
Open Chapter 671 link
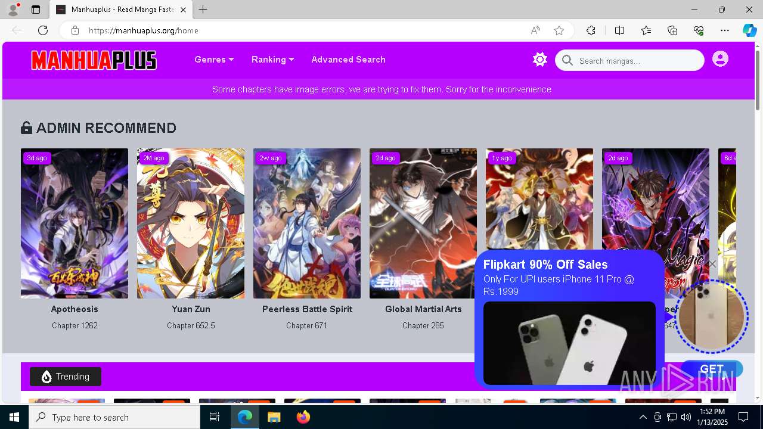[307, 325]
